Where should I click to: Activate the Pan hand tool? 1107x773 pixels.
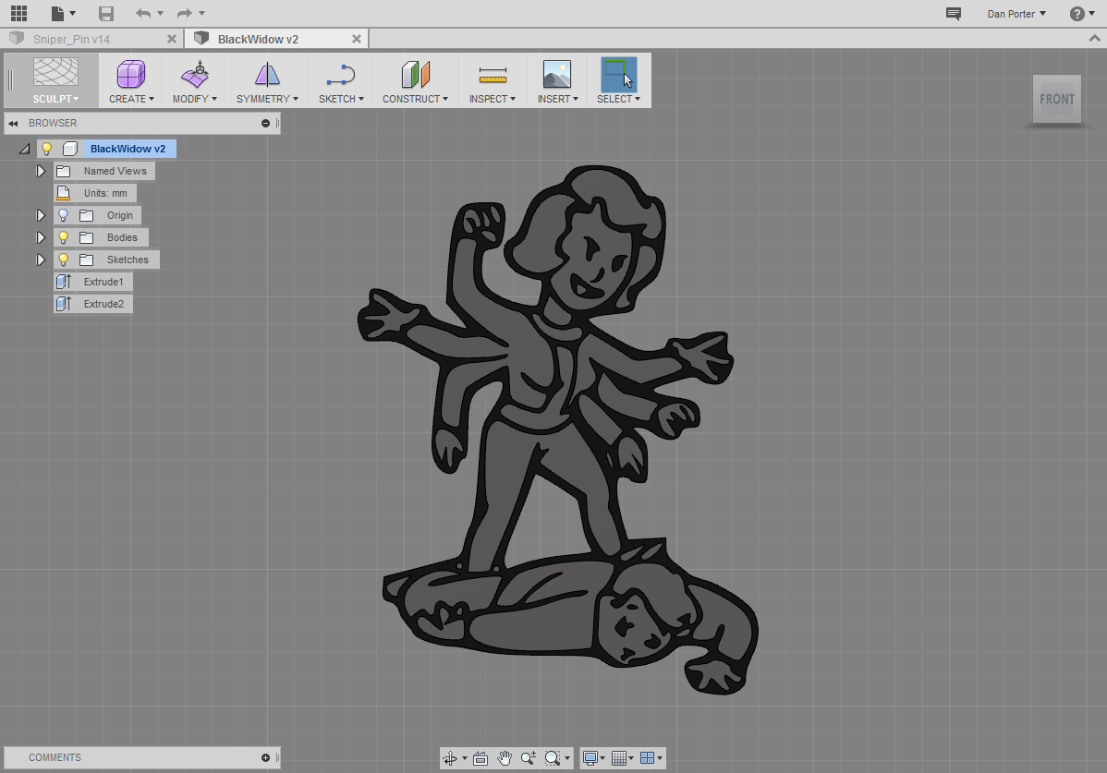coord(505,758)
